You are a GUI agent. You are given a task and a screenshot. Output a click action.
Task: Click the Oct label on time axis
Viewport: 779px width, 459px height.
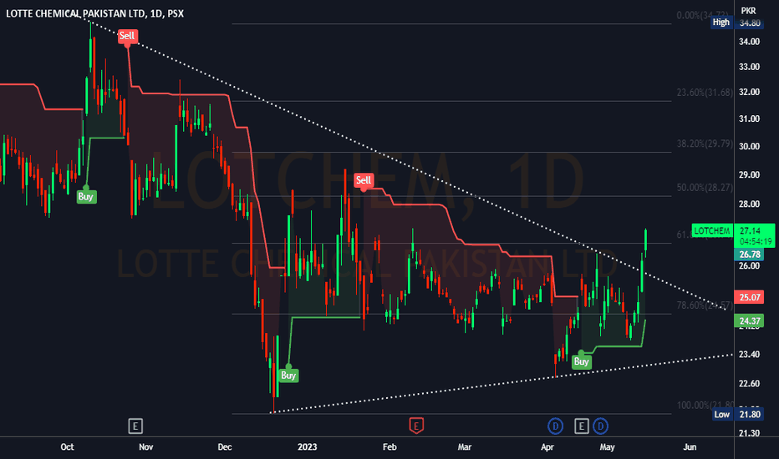coord(67,447)
